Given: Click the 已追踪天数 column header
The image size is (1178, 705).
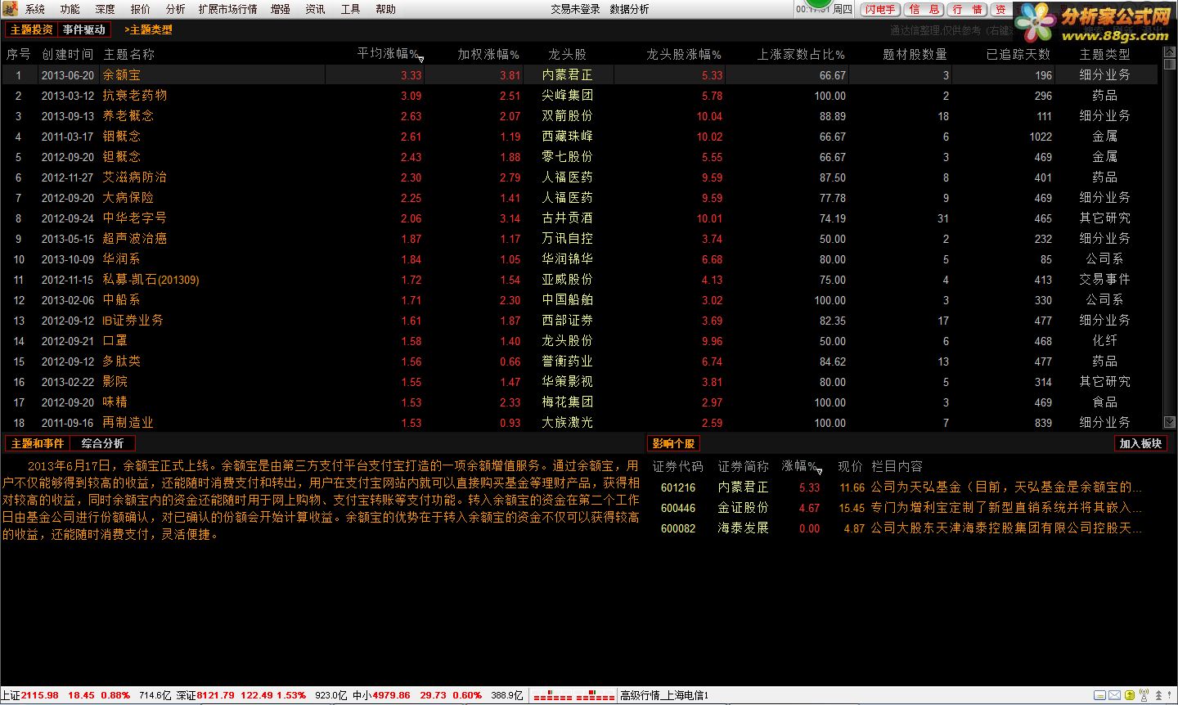Looking at the screenshot, I should 1018,54.
